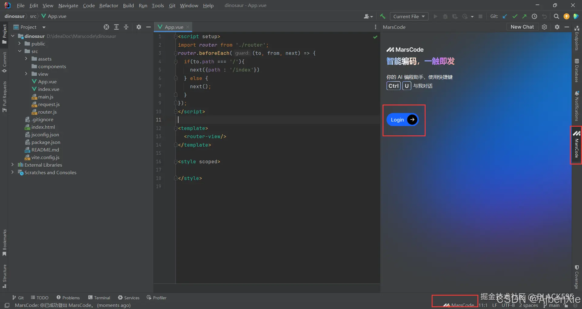The width and height of the screenshot is (582, 309).
Task: Click the LF line separator status entry
Action: tap(495, 305)
